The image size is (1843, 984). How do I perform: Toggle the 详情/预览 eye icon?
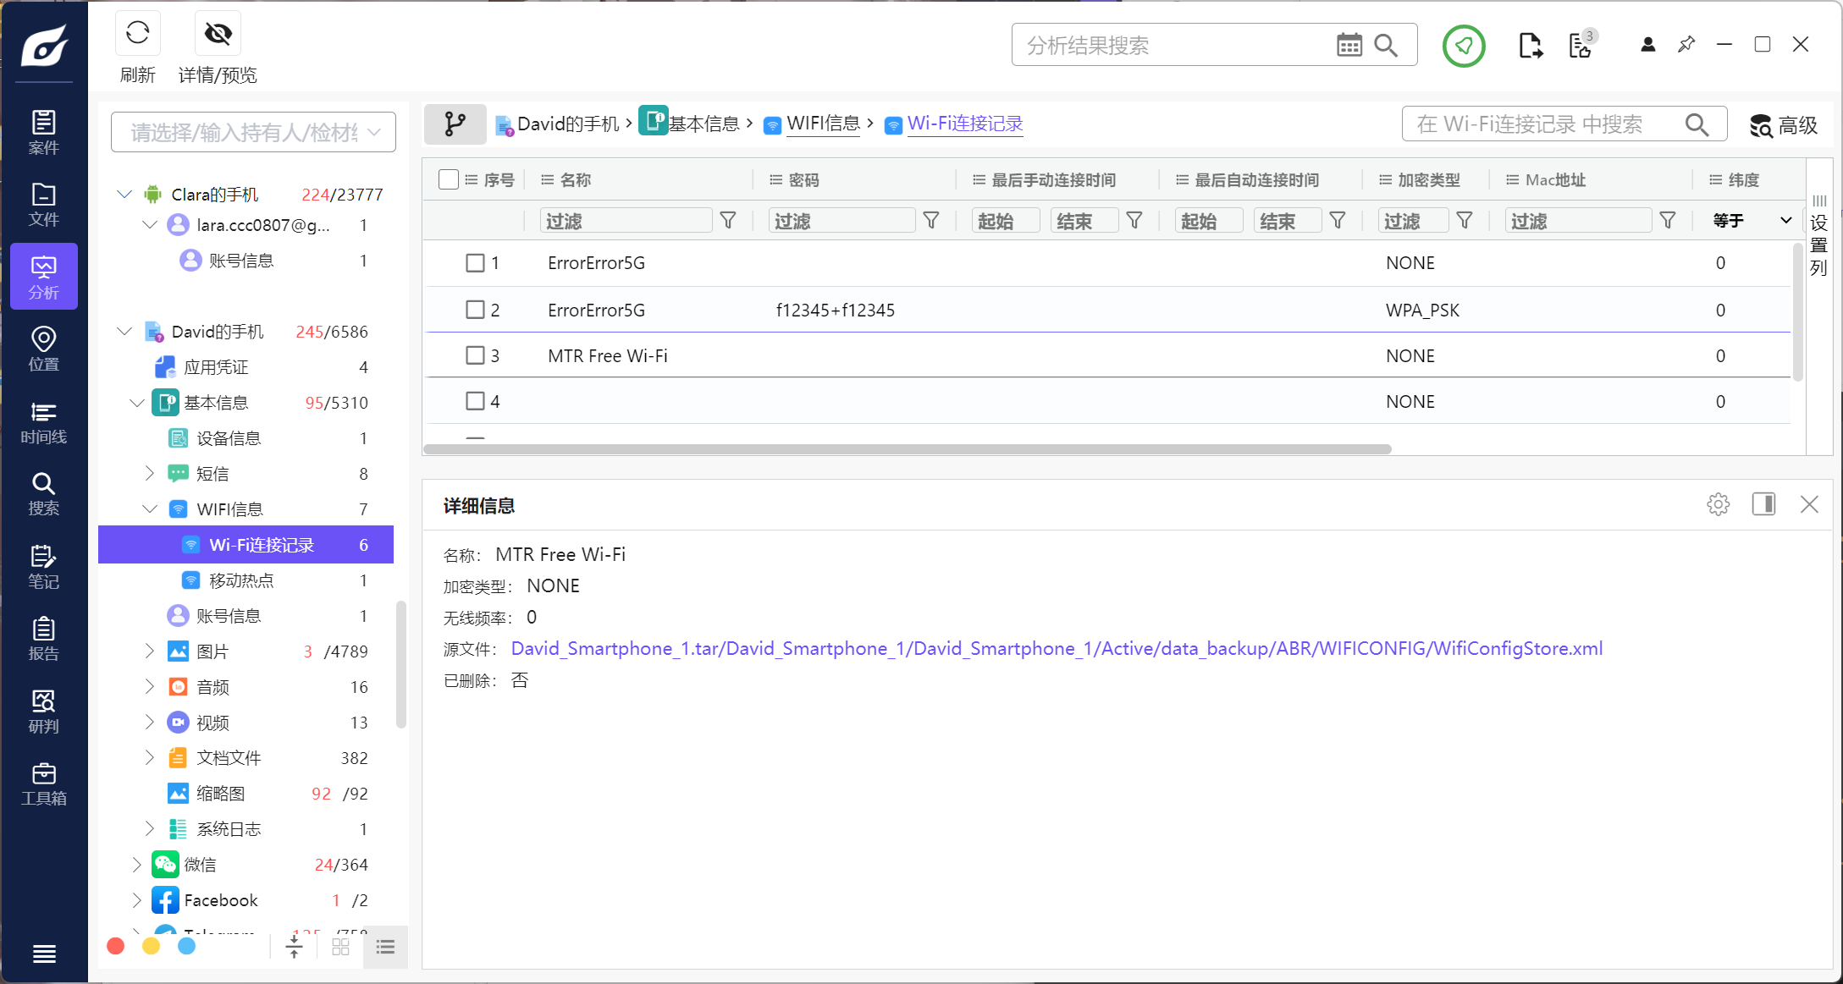(x=218, y=34)
